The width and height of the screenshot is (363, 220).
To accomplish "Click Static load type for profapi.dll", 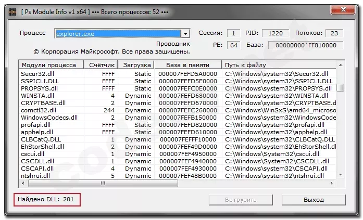I will (x=143, y=125).
